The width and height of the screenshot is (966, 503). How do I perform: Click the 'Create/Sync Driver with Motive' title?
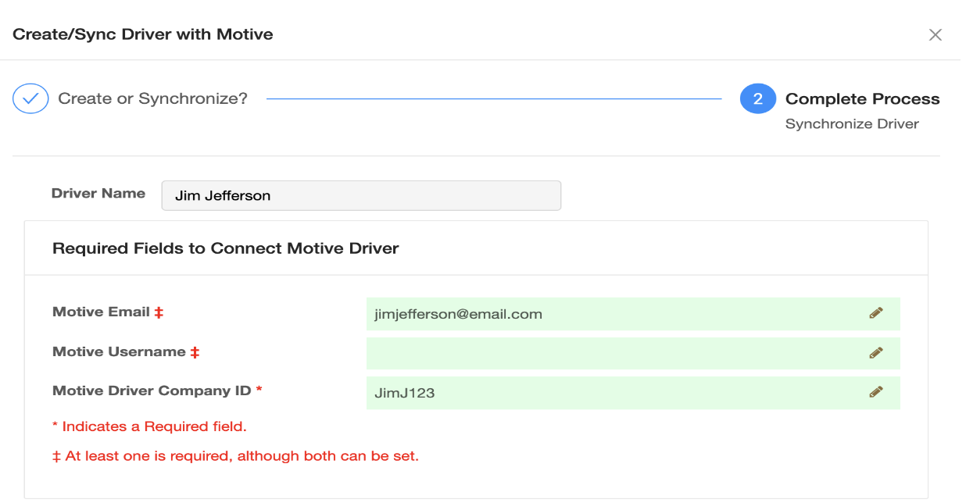tap(143, 34)
